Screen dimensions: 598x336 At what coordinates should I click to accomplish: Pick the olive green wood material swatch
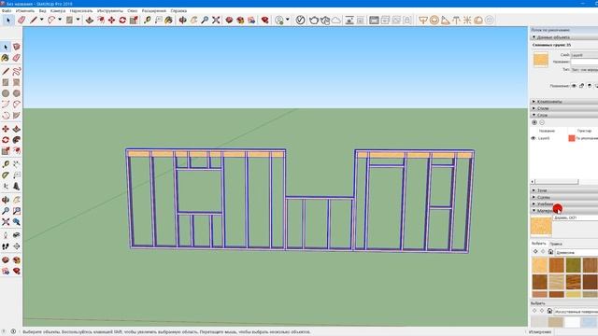573,265
